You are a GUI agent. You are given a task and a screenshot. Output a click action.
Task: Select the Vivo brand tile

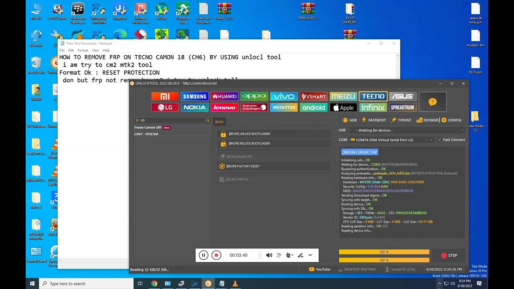pos(284,96)
